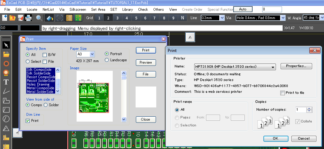This screenshot has height=149, width=324.
Task: Click the layer list scrollbar down arrow
Action: point(58,91)
